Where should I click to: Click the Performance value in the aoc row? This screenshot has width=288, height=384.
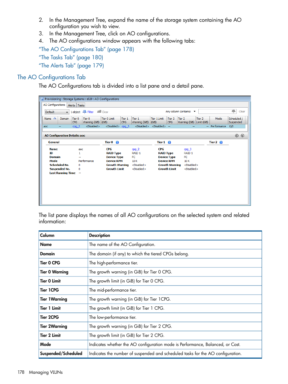click(x=218, y=126)
